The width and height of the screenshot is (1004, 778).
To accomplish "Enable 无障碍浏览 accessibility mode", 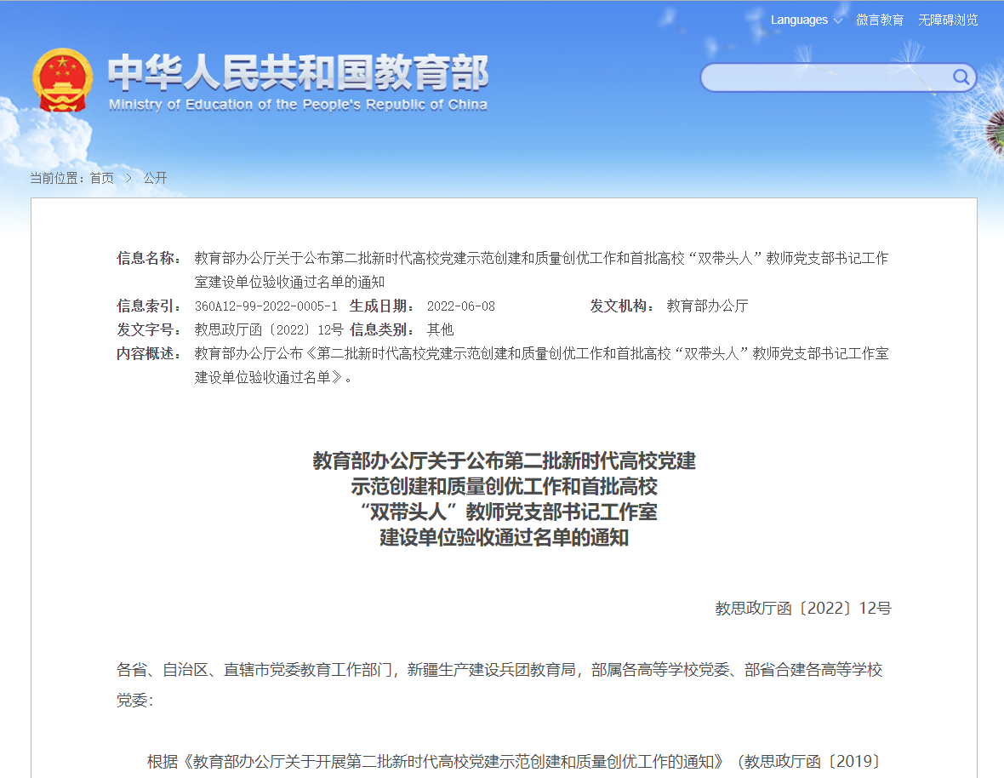I will 948,20.
